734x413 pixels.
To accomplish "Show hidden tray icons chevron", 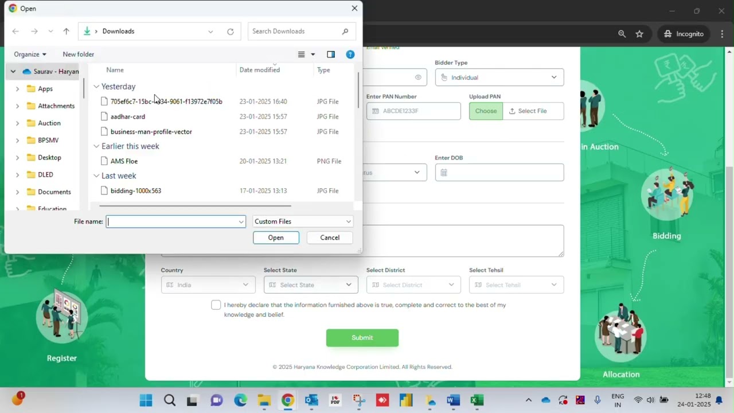I will point(529,400).
